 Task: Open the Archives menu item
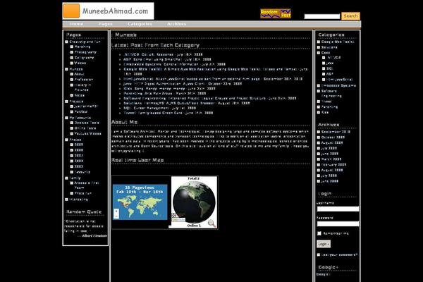click(x=176, y=24)
